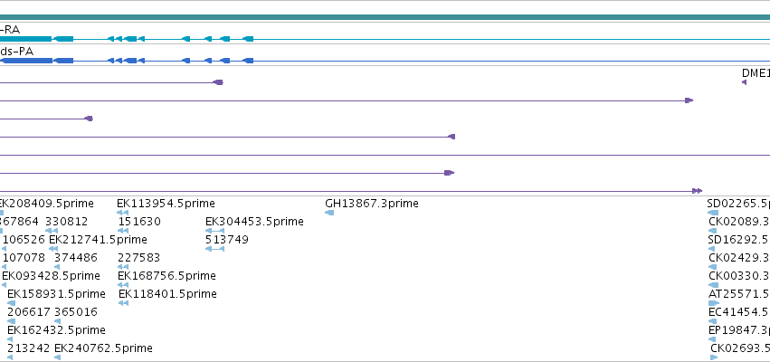Click the arrow glyph beneath GH13867.3prime
Viewport: 770px width, 362px height.
coord(329,213)
